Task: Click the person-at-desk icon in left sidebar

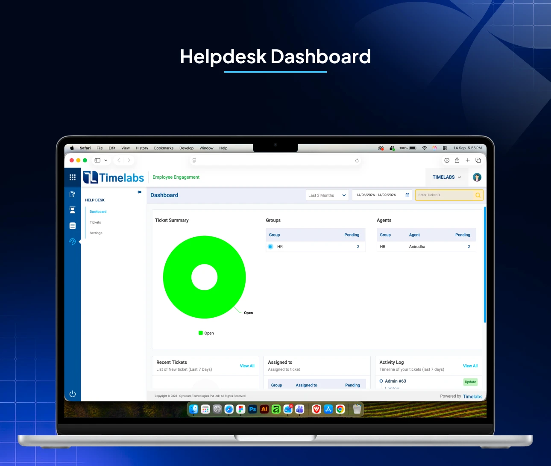Action: pyautogui.click(x=73, y=210)
